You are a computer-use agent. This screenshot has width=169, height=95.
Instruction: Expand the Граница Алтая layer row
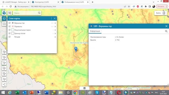coord(55,34)
